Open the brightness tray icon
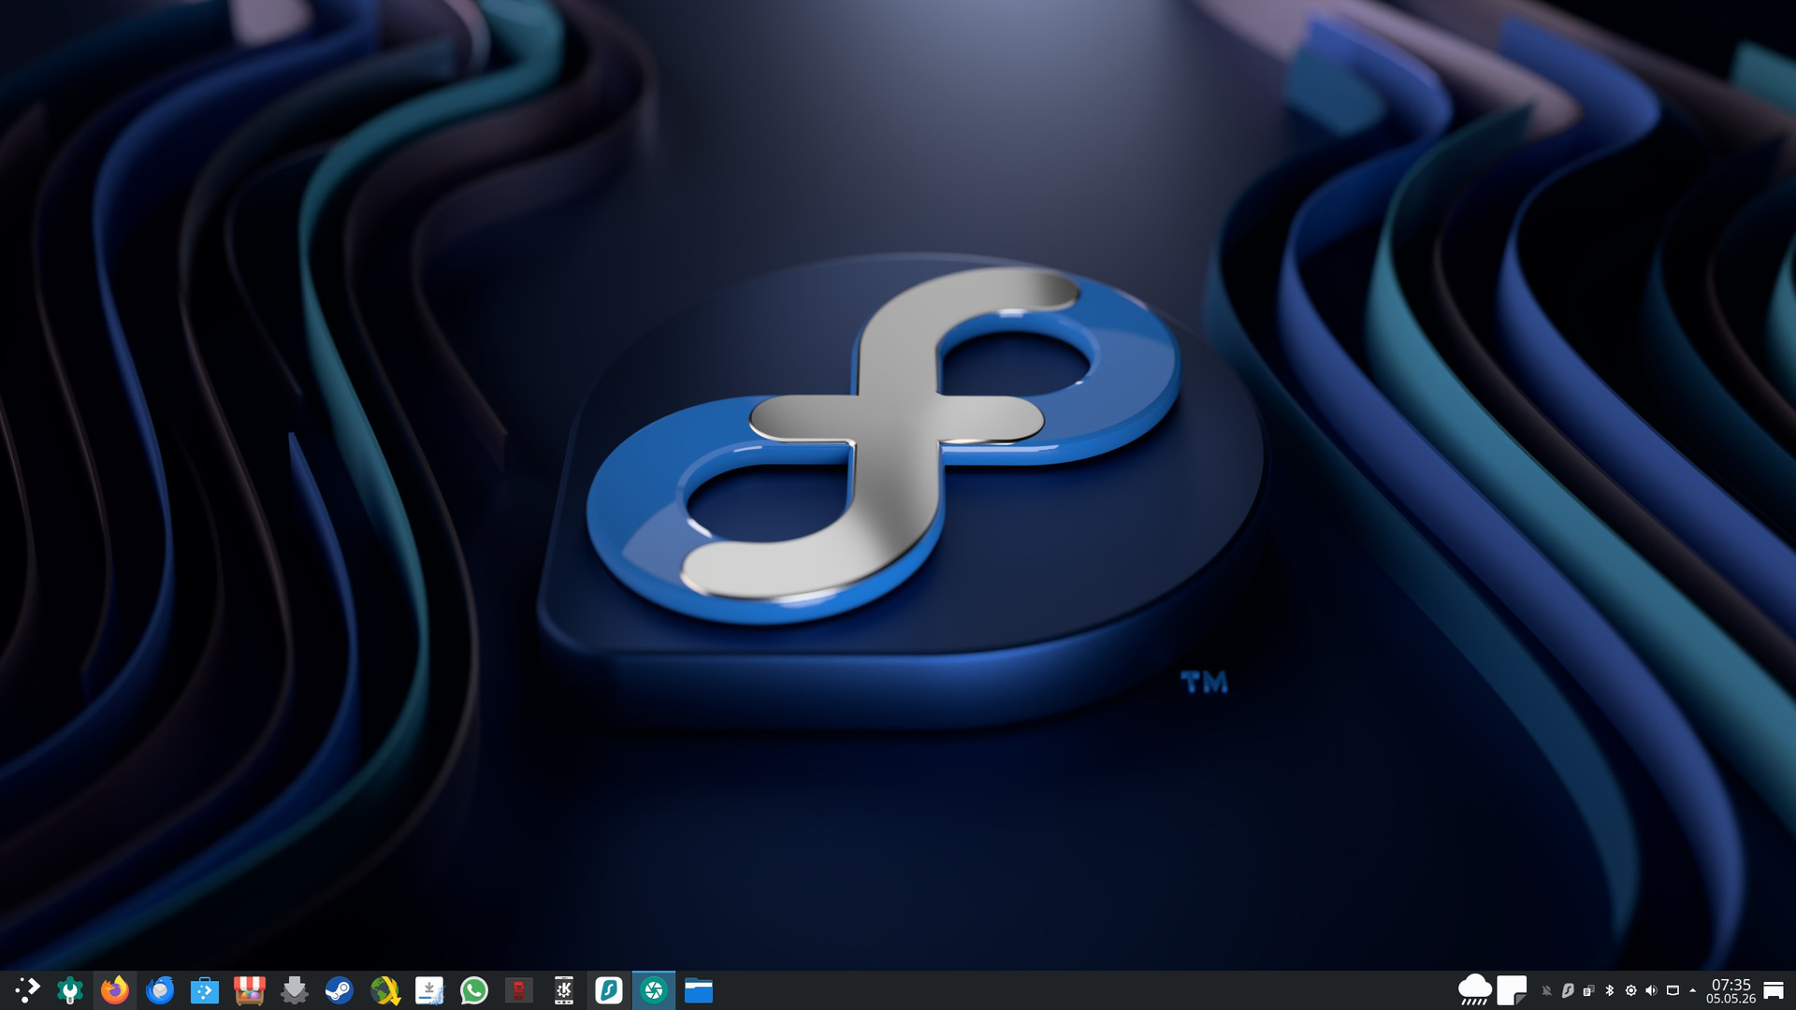This screenshot has height=1010, width=1796. (1631, 990)
